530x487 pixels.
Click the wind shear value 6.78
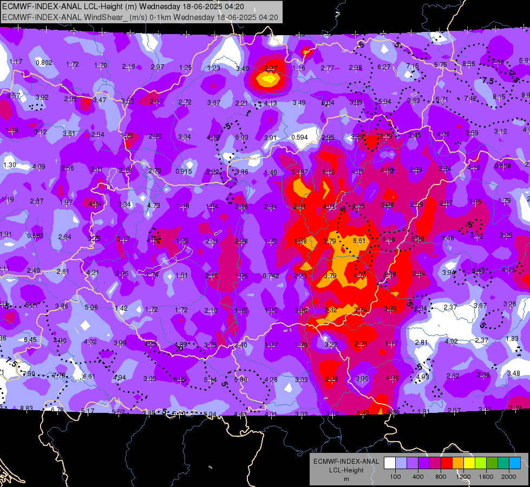click(x=57, y=410)
